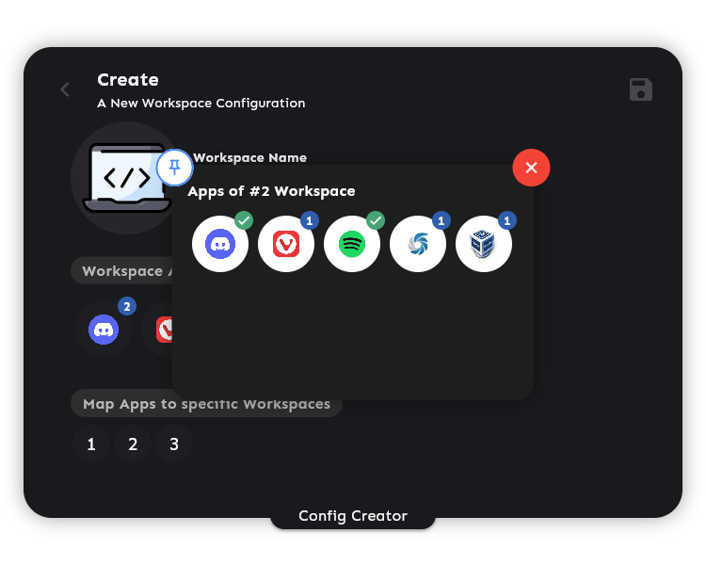Uncheck the green checkmark on Spotify

tap(376, 220)
